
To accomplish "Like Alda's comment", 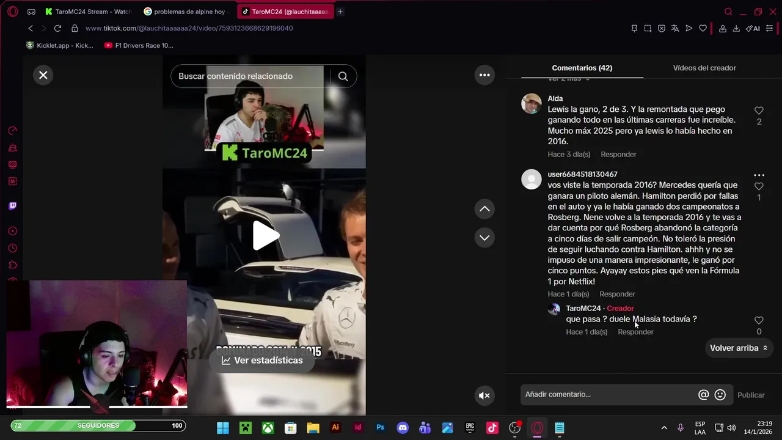I will [x=759, y=111].
